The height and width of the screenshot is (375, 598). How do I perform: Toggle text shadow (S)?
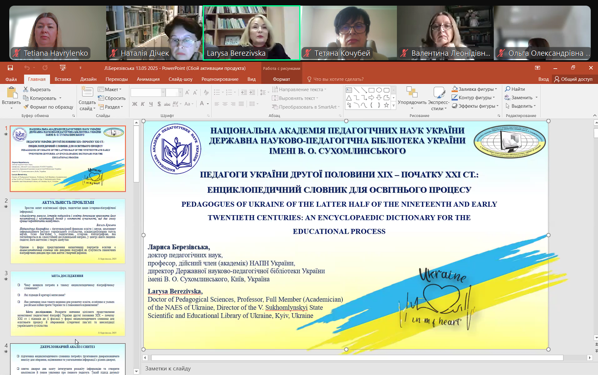[x=159, y=104]
